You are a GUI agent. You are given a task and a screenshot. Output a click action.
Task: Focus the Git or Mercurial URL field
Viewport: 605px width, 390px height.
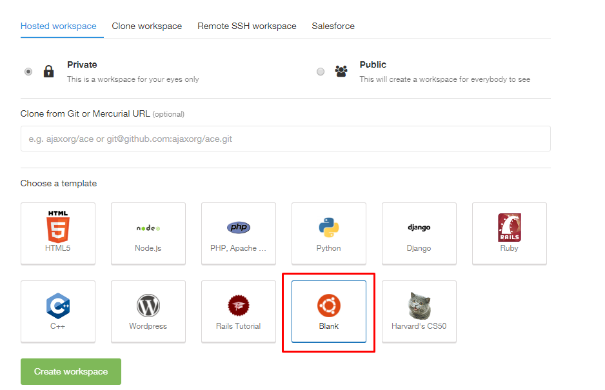click(286, 139)
